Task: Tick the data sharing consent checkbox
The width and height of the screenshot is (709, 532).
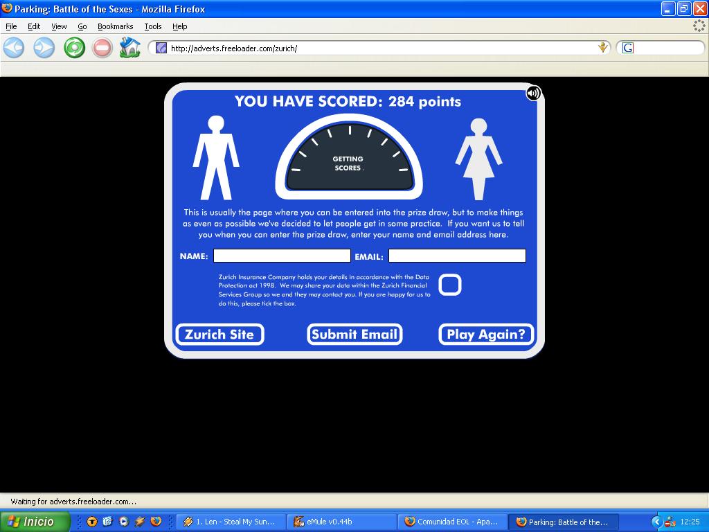Action: pyautogui.click(x=450, y=285)
